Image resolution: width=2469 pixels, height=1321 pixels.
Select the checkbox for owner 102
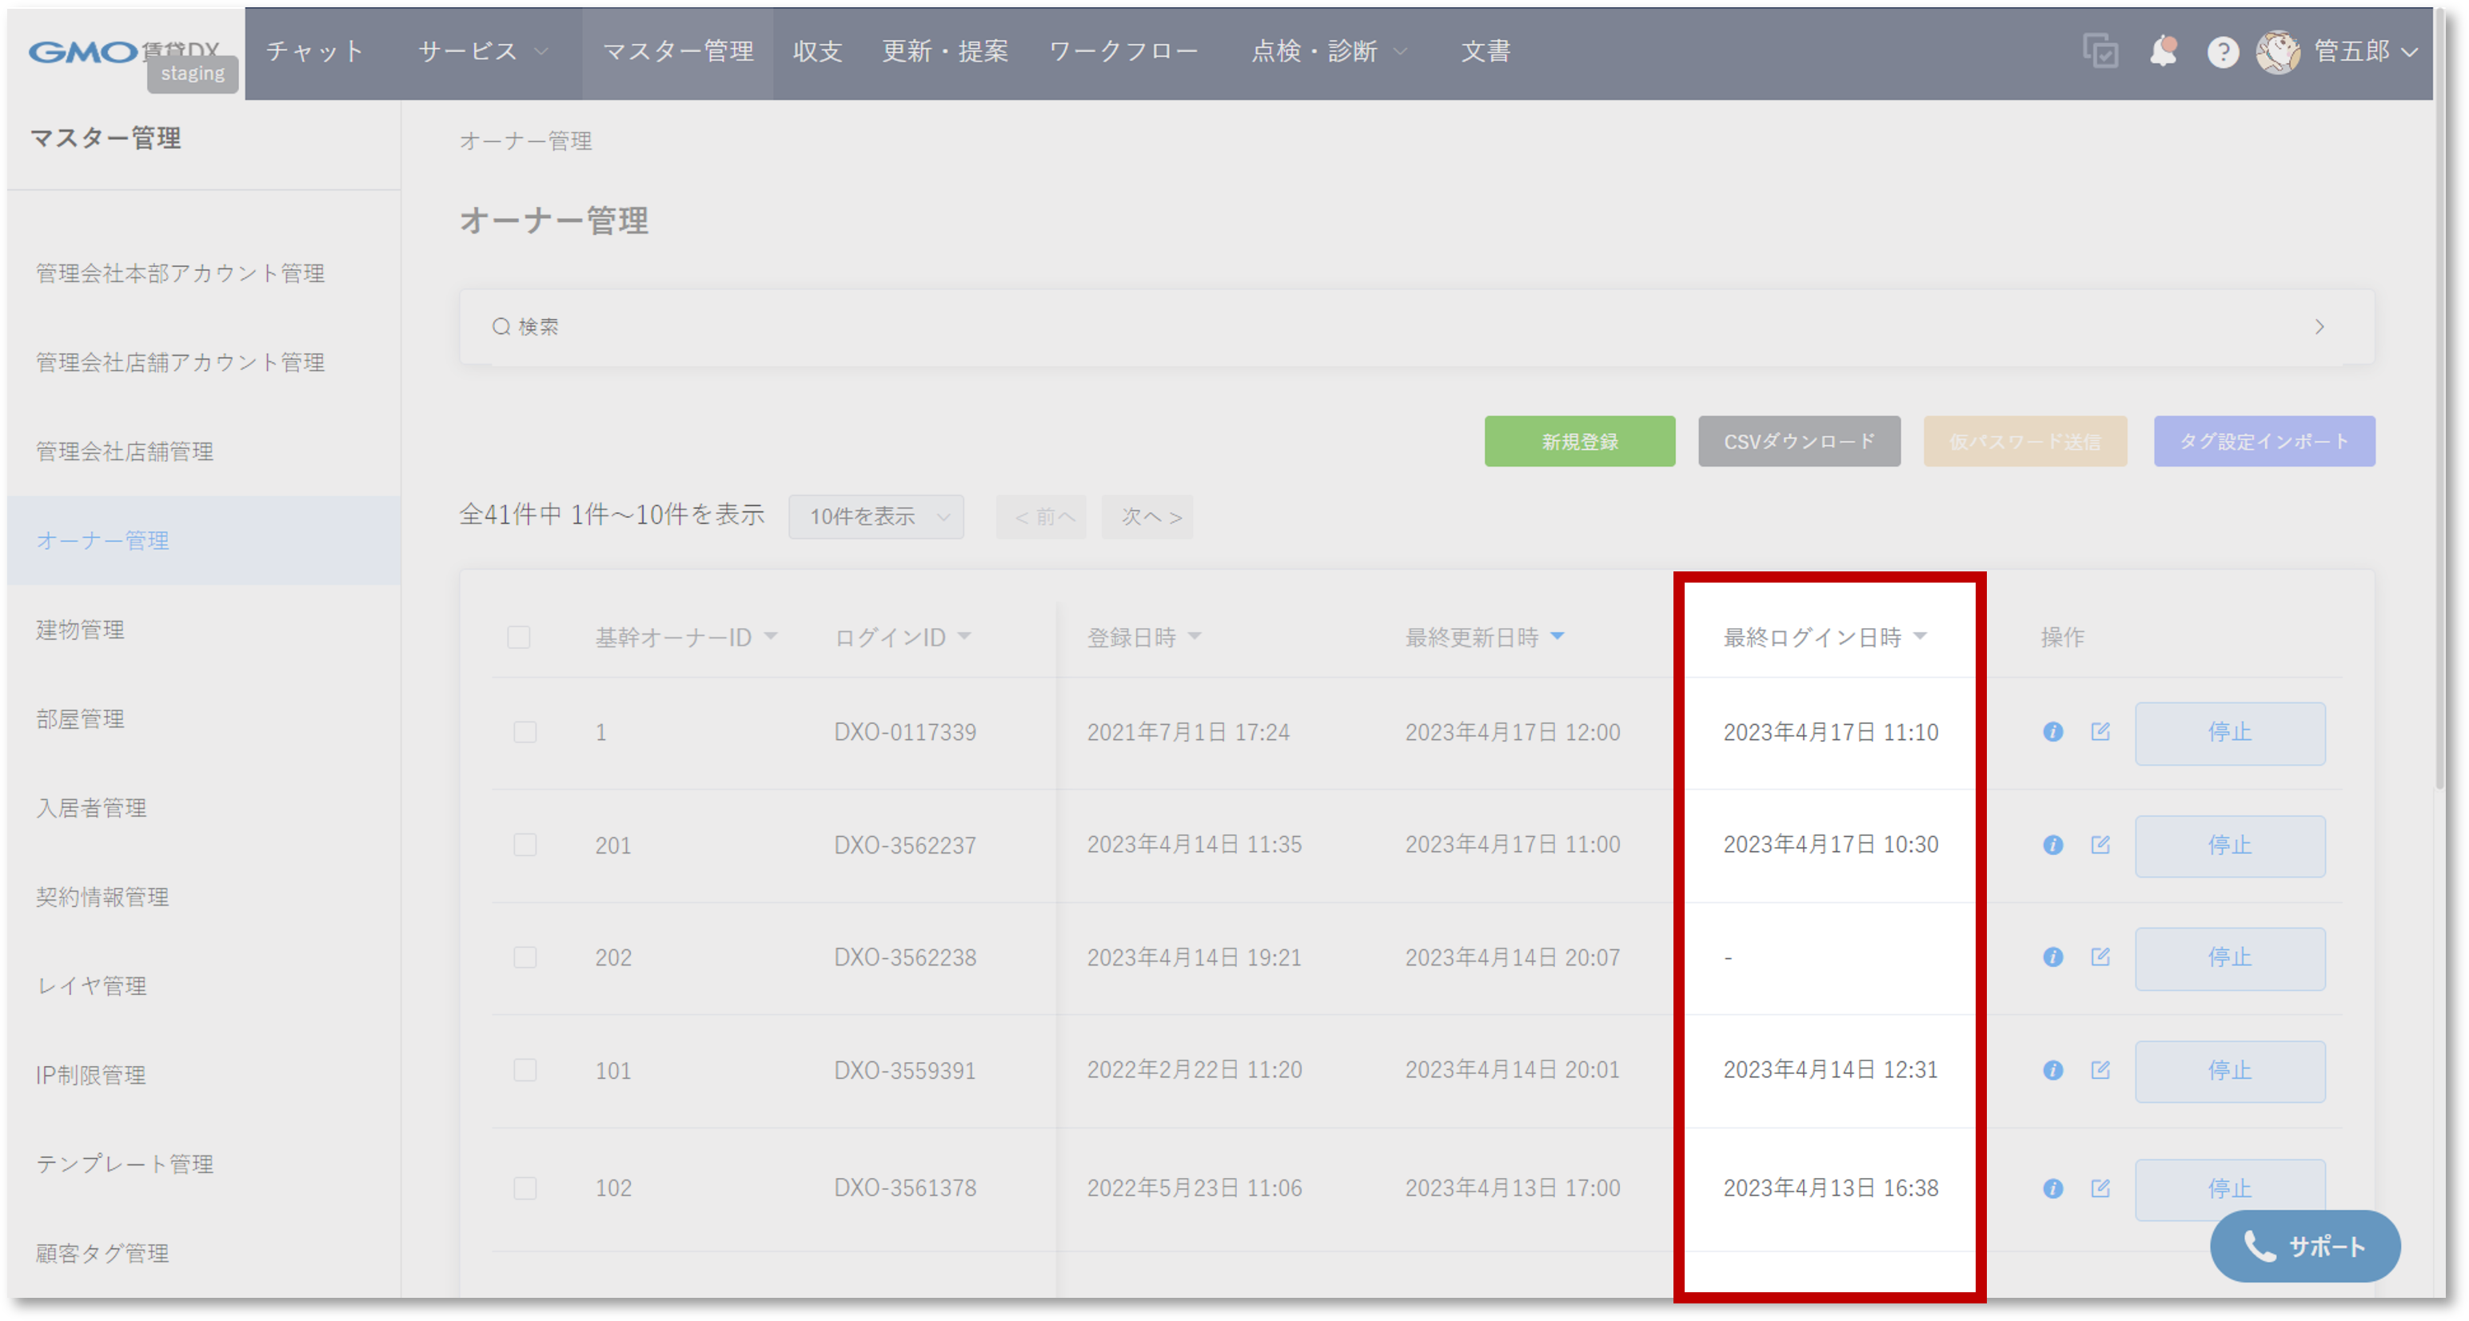tap(525, 1188)
